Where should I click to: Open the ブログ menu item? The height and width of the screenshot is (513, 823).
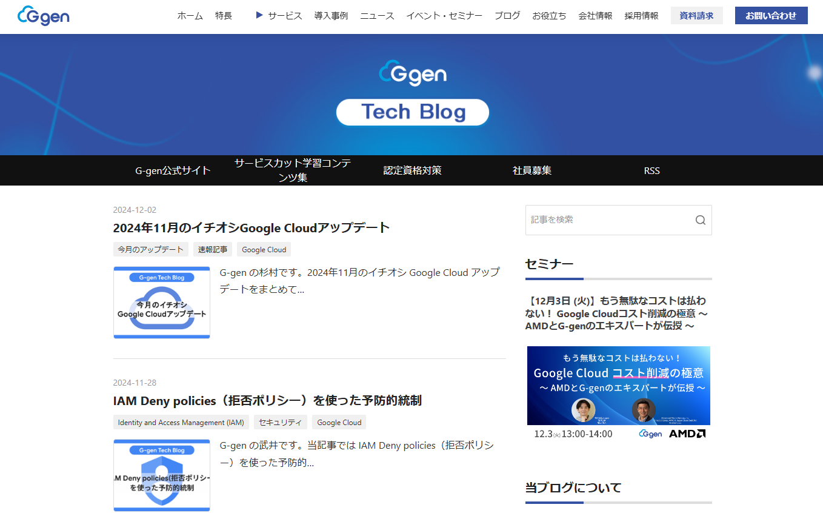pyautogui.click(x=507, y=16)
